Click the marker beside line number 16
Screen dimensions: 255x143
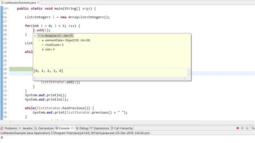click(x=2, y=17)
